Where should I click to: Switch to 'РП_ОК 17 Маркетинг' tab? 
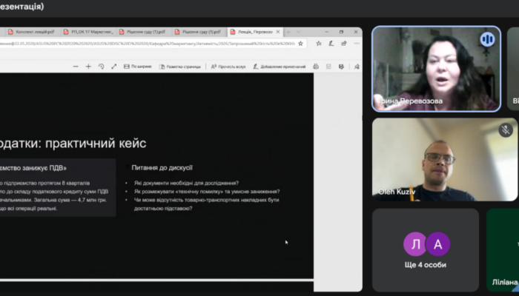click(x=89, y=32)
